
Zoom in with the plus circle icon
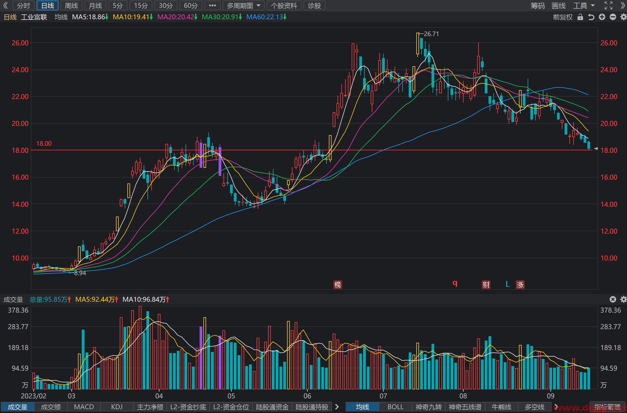coord(602,17)
